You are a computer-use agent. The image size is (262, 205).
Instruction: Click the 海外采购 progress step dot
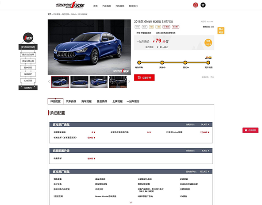(x=139, y=62)
